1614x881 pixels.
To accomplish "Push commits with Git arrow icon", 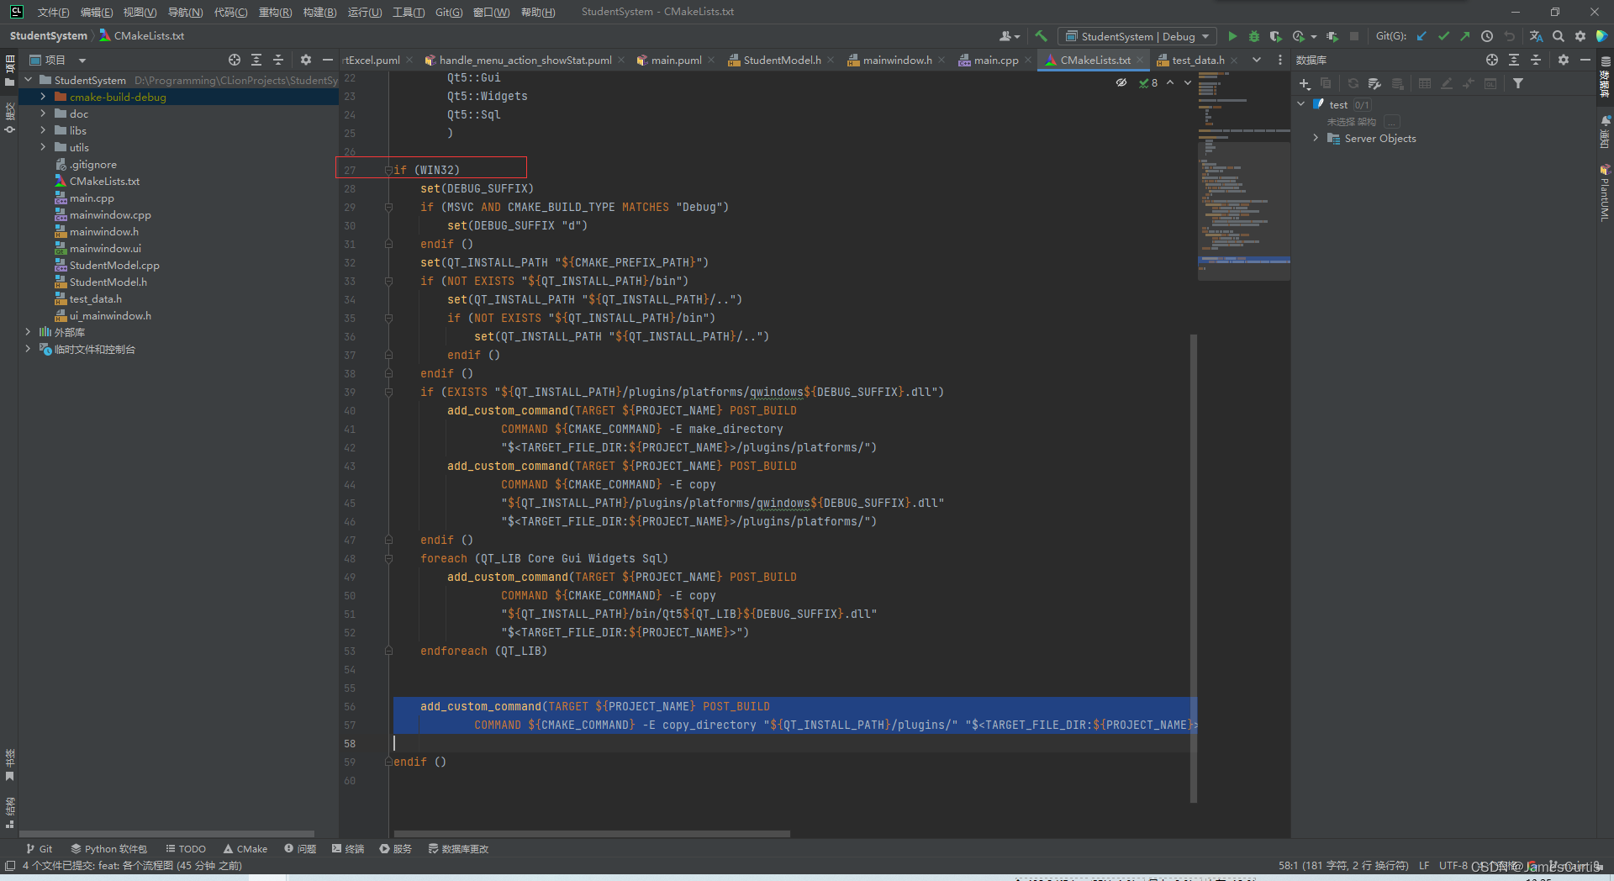I will pyautogui.click(x=1465, y=36).
